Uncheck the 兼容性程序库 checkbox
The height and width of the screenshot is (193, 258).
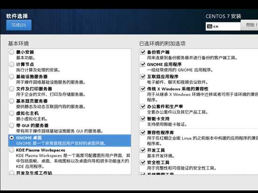point(143,133)
